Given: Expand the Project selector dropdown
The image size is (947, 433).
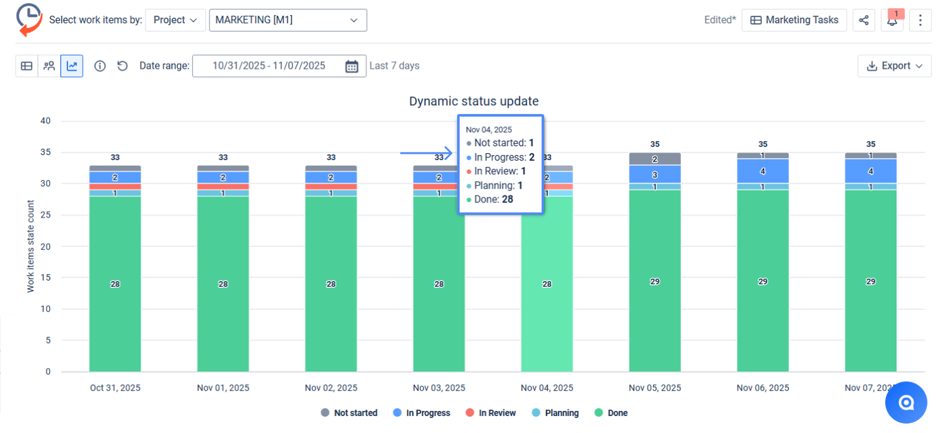Looking at the screenshot, I should pyautogui.click(x=175, y=20).
